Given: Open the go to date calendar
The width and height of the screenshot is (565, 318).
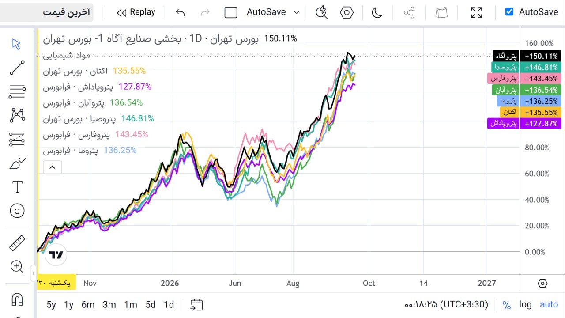Looking at the screenshot, I should [x=196, y=304].
